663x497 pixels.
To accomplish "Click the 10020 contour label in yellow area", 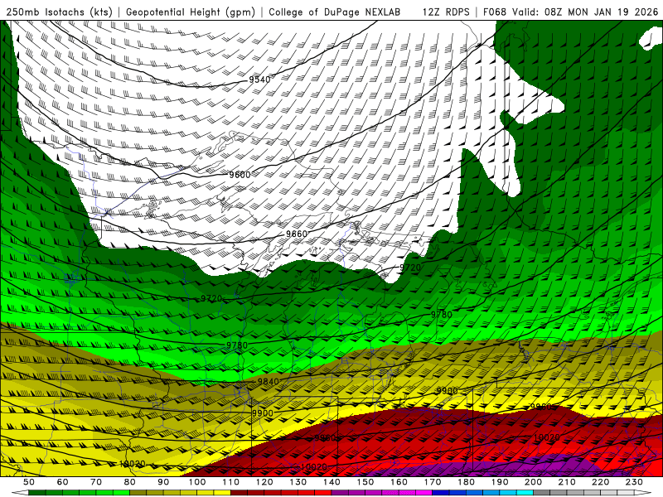I will pos(133,464).
